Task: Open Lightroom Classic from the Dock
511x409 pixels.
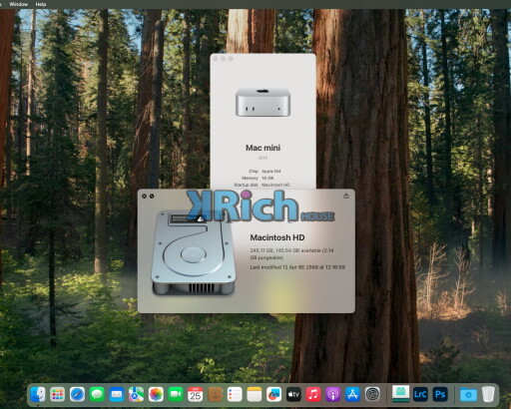Action: (420, 395)
